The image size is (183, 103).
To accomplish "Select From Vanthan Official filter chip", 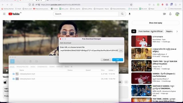I will (x=150, y=31).
